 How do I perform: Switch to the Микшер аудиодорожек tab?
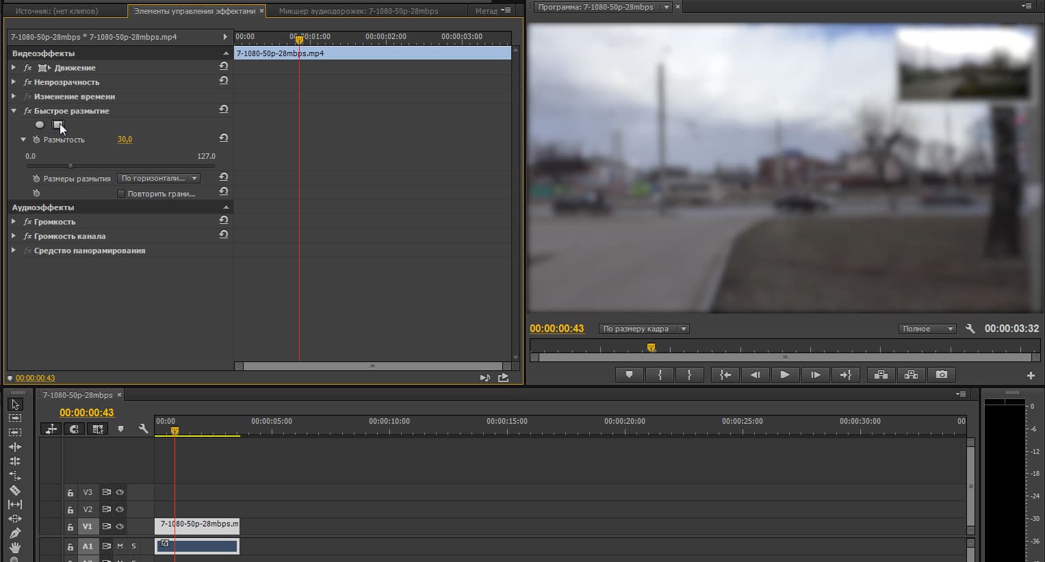(358, 11)
